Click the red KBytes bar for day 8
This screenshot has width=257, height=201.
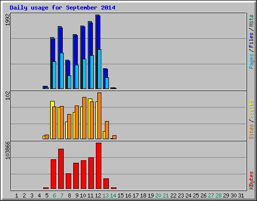coord(68,181)
